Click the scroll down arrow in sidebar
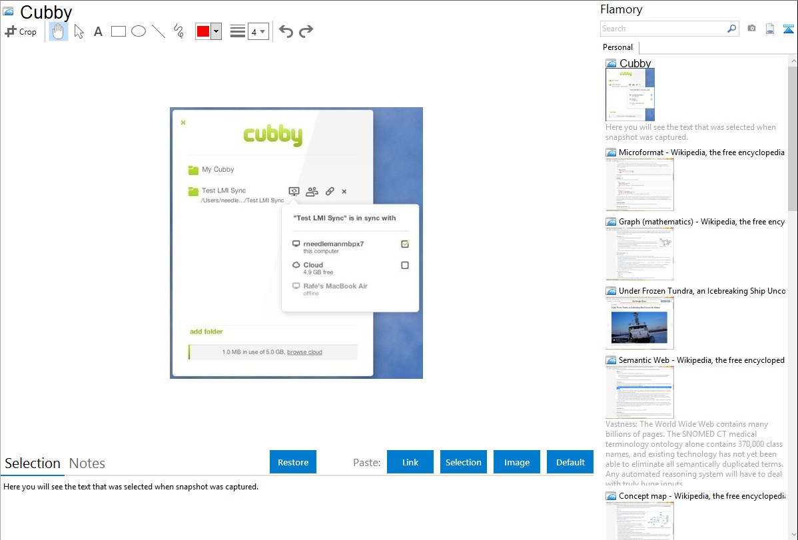798x540 pixels. (793, 535)
